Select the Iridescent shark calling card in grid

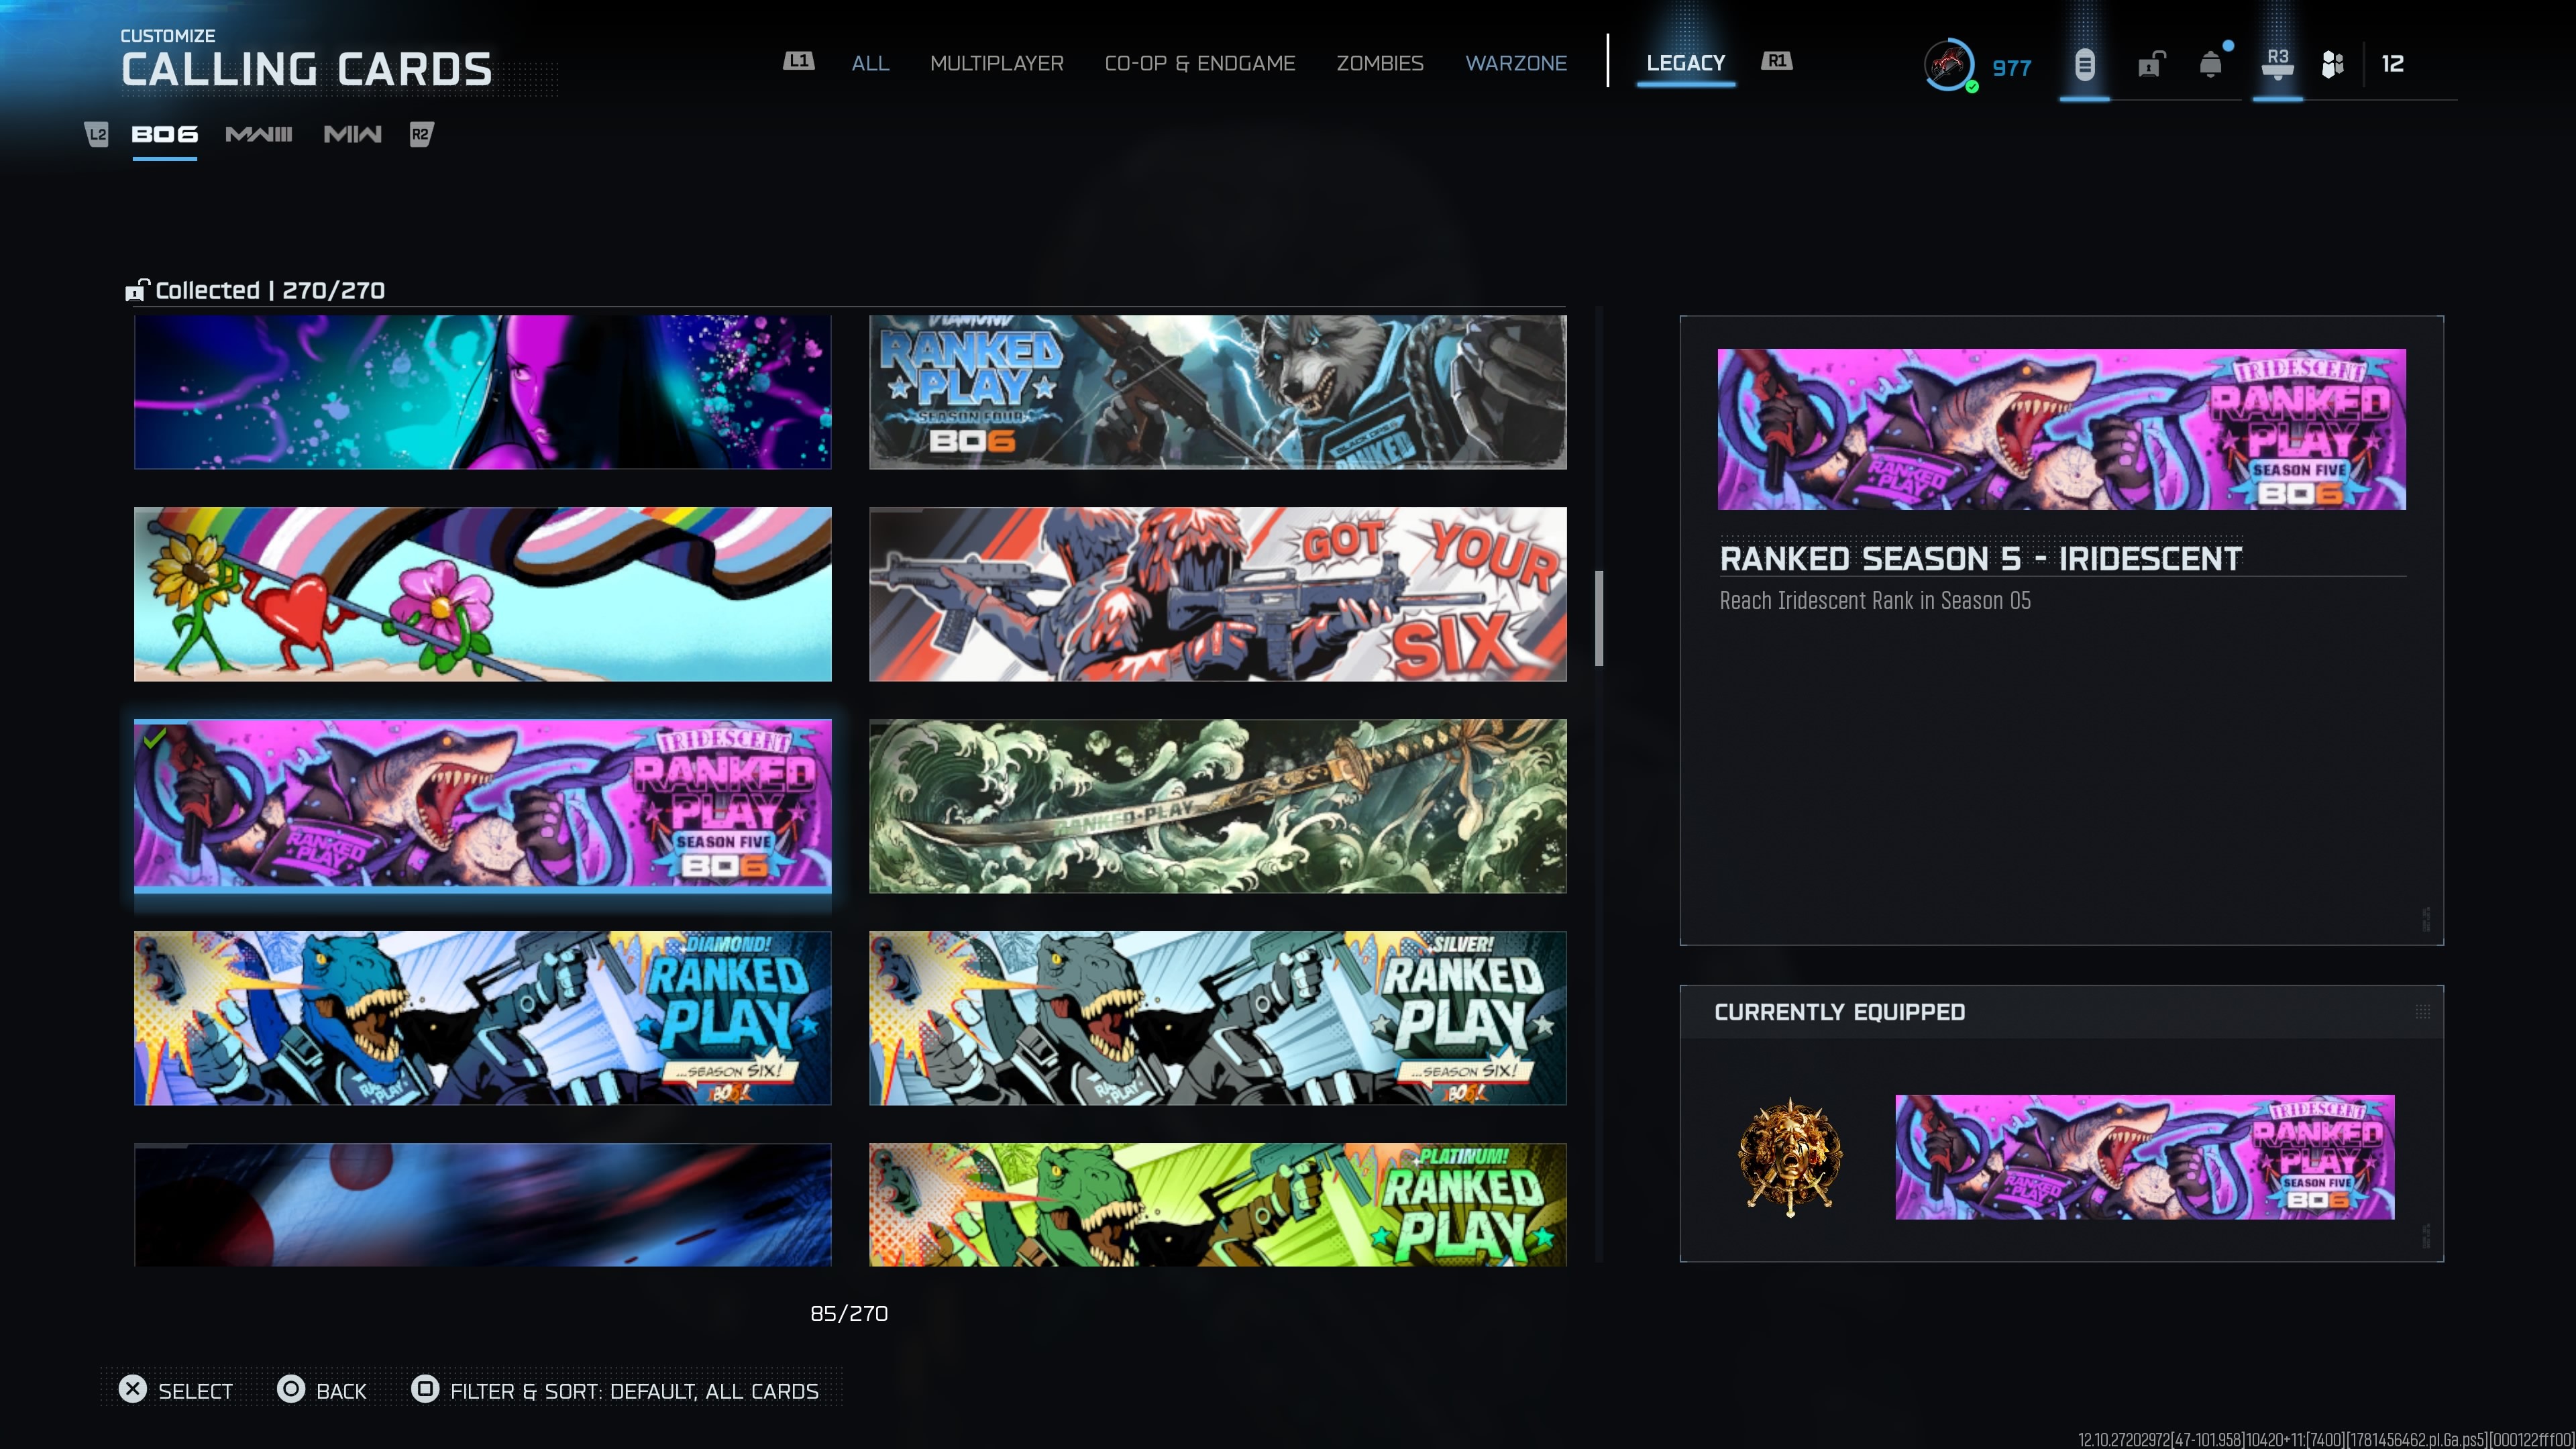483,806
